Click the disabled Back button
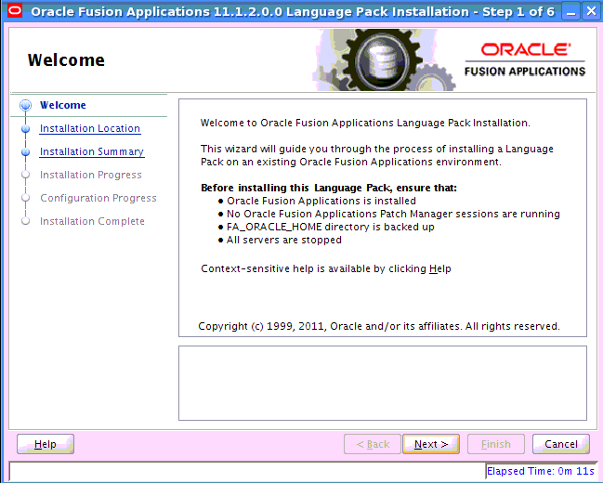 coord(373,444)
